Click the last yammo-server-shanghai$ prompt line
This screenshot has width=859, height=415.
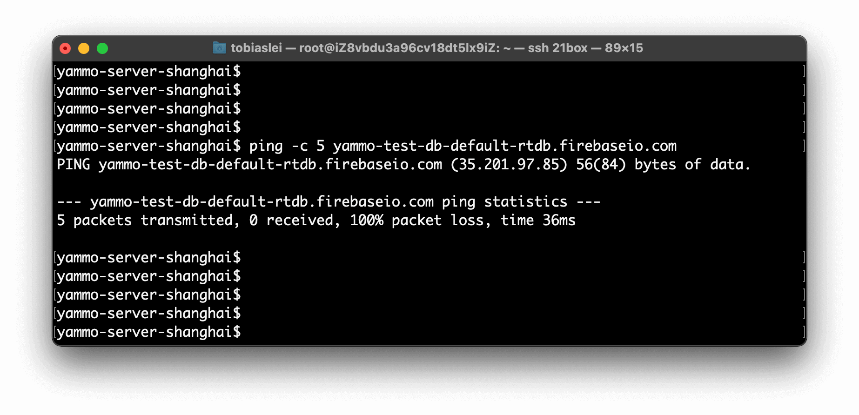click(149, 332)
